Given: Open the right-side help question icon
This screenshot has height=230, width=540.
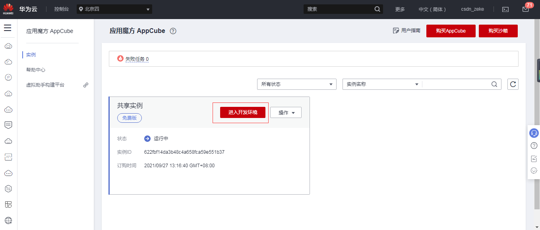Looking at the screenshot, I should point(534,146).
